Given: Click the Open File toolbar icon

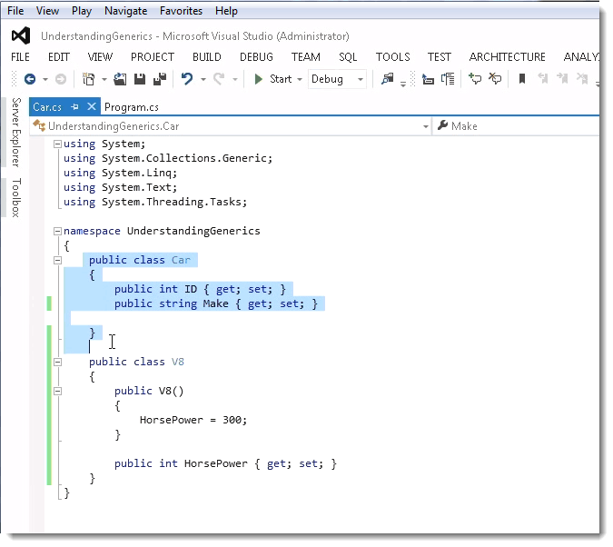Looking at the screenshot, I should [x=120, y=79].
